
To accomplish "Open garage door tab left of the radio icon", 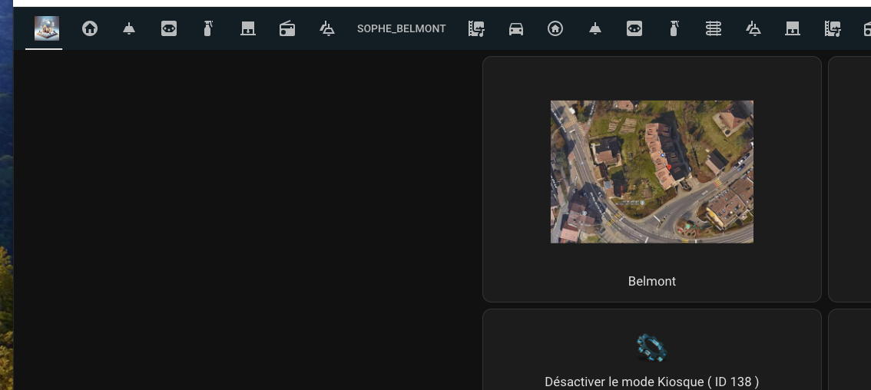I will coord(248,28).
